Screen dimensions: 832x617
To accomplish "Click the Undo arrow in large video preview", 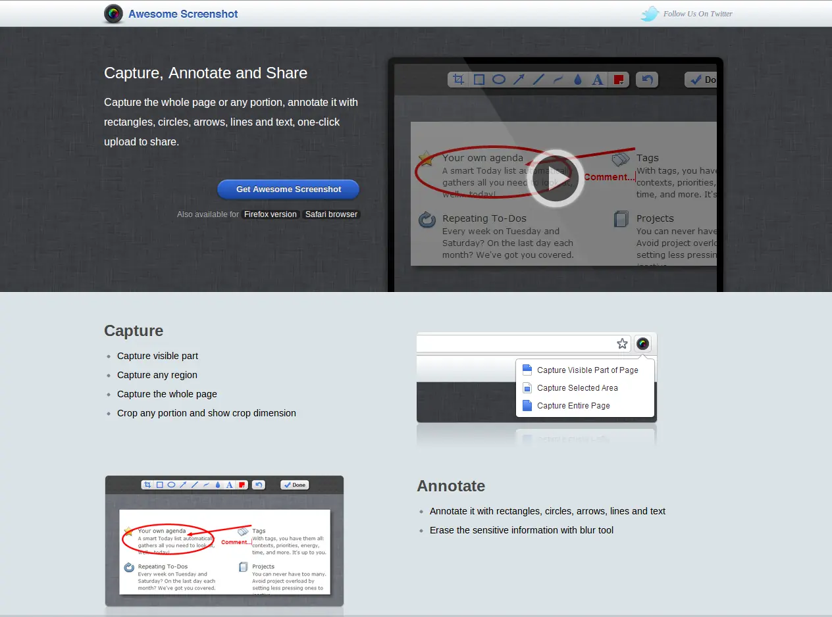I will (x=647, y=80).
